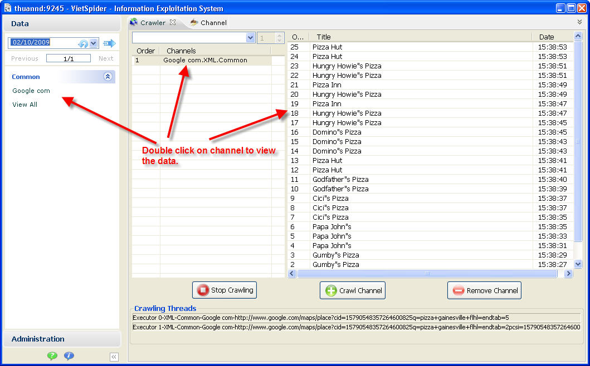Click the 15:38:27 date cell
The width and height of the screenshot is (590, 366).
552,265
